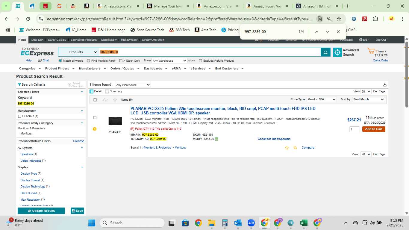Go to the Deal Den tab
The height and width of the screenshot is (230, 409).
pos(37,40)
